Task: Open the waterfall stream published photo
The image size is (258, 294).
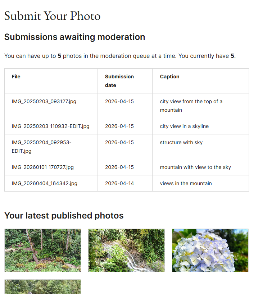Action: pyautogui.click(x=126, y=250)
